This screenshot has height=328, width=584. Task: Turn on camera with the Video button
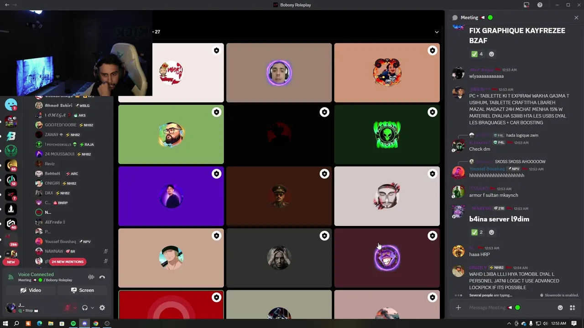(x=31, y=290)
